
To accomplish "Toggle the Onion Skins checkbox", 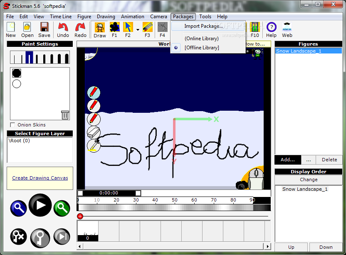I will click(x=12, y=125).
